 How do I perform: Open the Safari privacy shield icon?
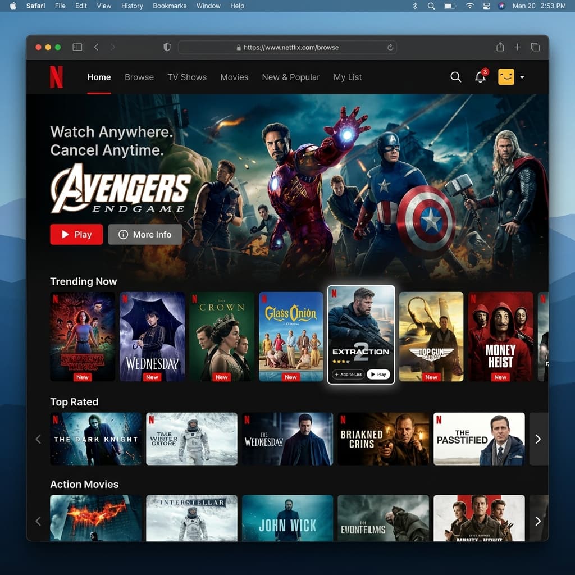point(167,47)
